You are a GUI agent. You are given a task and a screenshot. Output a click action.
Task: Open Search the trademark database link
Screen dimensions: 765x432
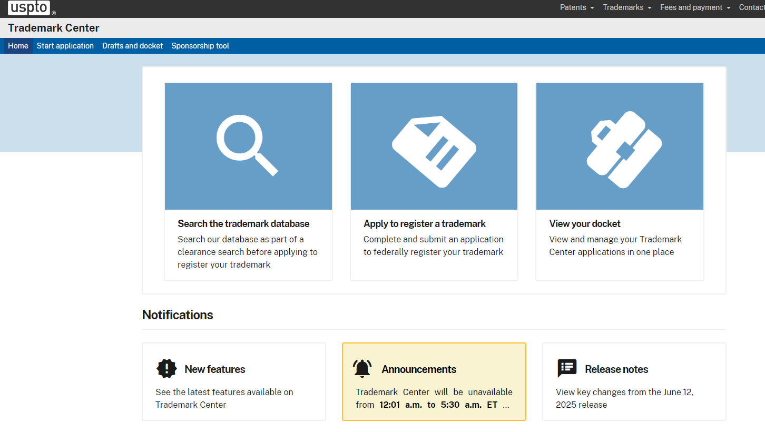pyautogui.click(x=243, y=224)
